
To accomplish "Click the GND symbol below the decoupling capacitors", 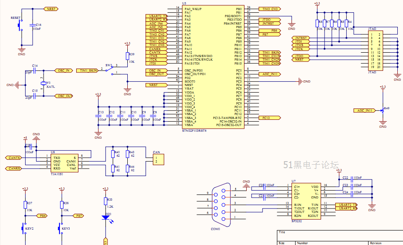I will click(98, 134).
